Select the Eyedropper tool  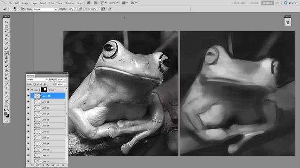coord(6,44)
